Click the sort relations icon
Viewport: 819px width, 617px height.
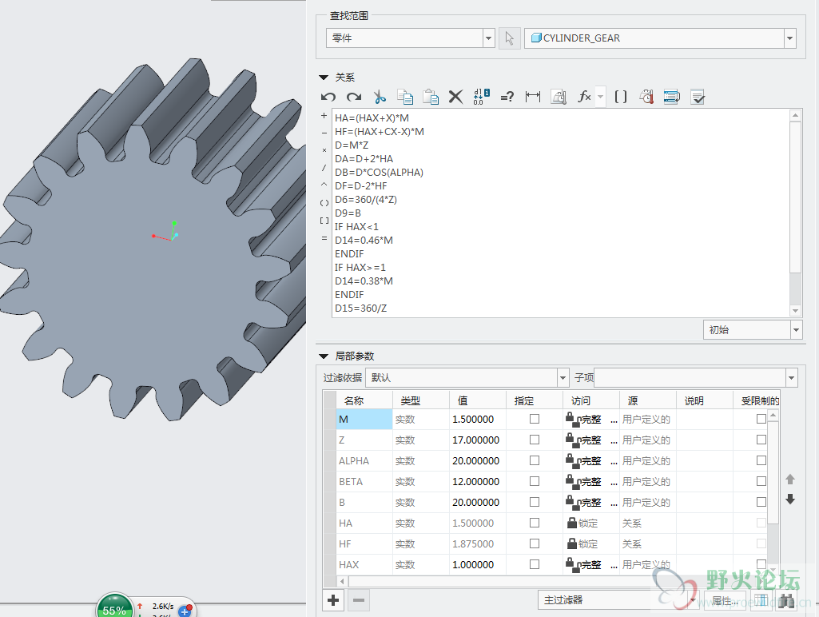(x=672, y=97)
